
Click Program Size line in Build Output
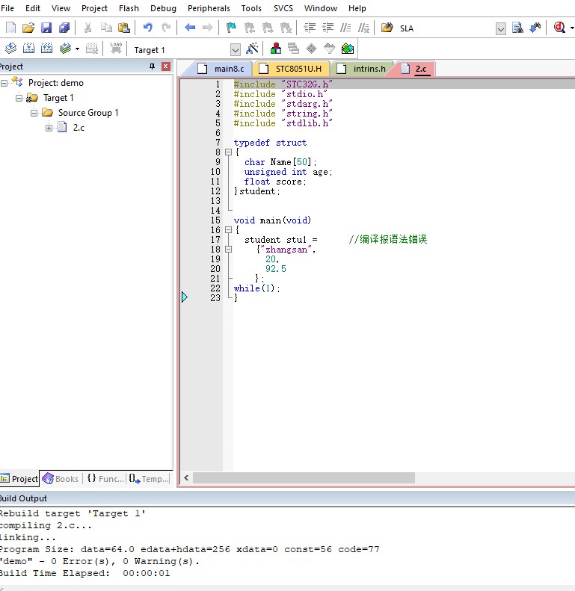tap(190, 549)
